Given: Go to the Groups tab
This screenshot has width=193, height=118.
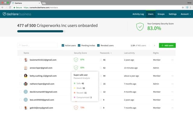Looking at the screenshot, I should (x=161, y=14).
